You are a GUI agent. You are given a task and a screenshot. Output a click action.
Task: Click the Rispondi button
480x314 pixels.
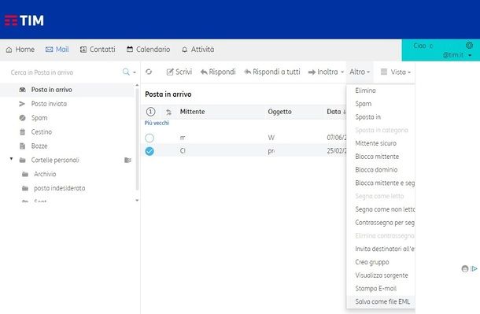(218, 72)
